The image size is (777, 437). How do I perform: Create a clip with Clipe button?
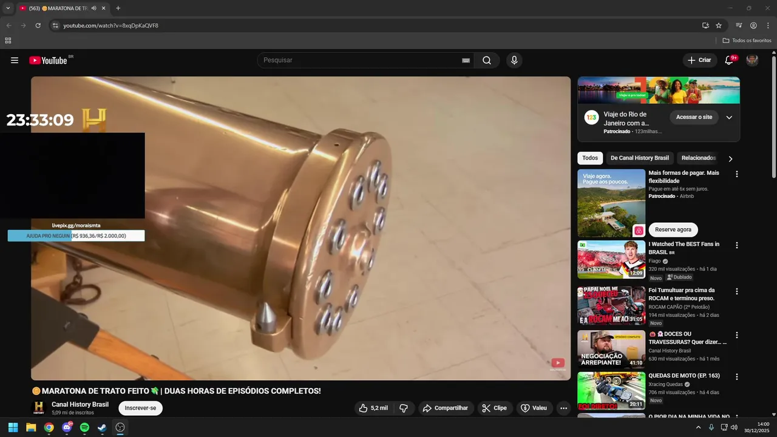494,408
